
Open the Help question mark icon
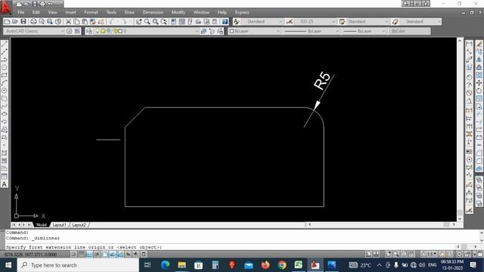pos(225,22)
